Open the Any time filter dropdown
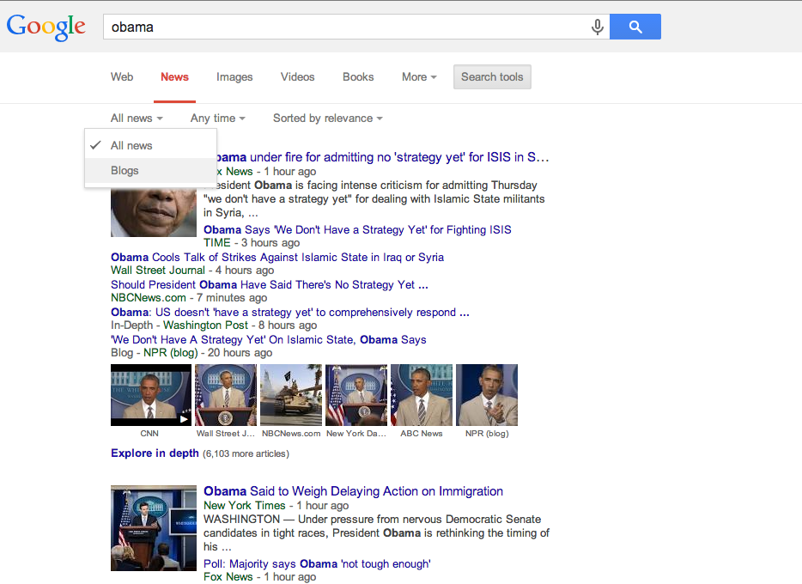This screenshot has height=584, width=802. [218, 119]
